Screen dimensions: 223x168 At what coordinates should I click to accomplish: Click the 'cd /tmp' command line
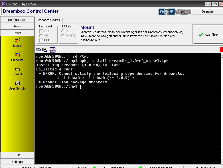62,56
